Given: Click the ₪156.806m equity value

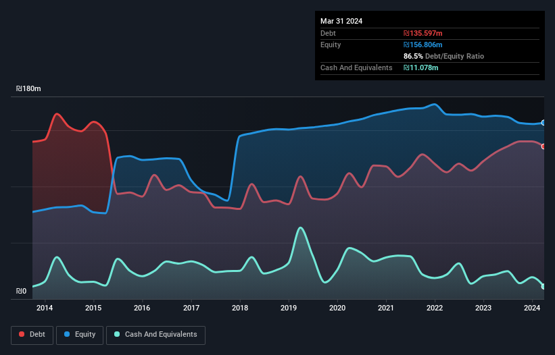Looking at the screenshot, I should (x=423, y=45).
